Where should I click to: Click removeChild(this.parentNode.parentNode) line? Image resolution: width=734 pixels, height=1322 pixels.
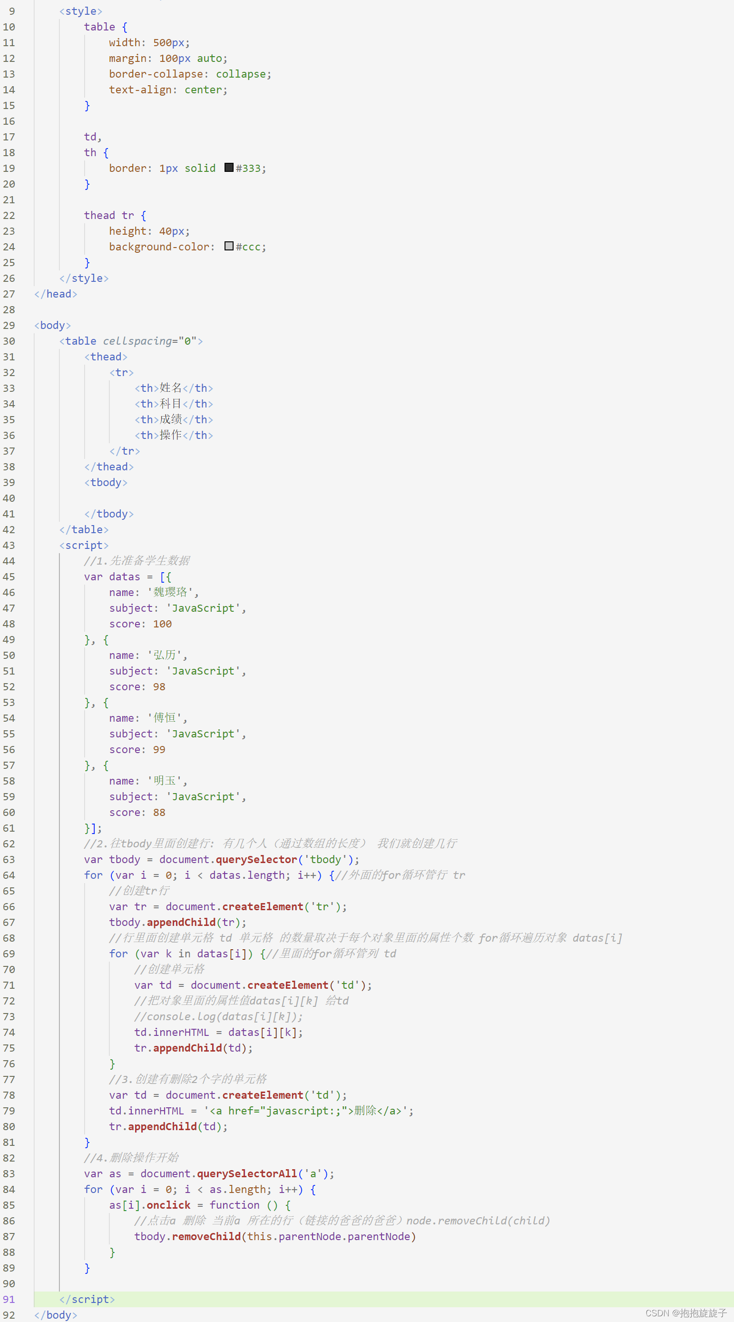click(275, 1236)
